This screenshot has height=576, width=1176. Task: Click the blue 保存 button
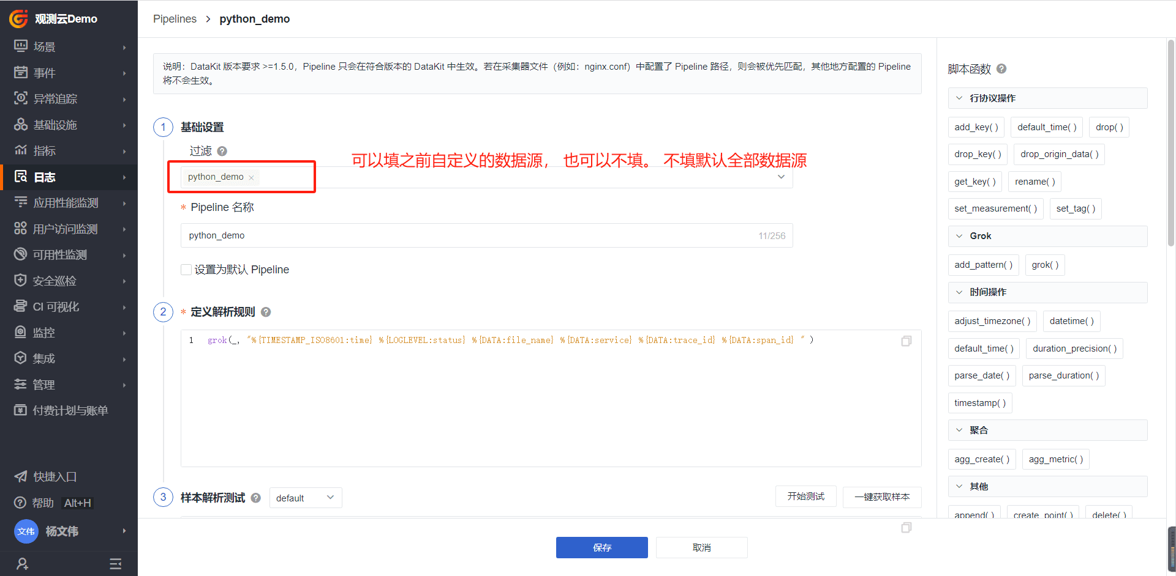(x=601, y=547)
